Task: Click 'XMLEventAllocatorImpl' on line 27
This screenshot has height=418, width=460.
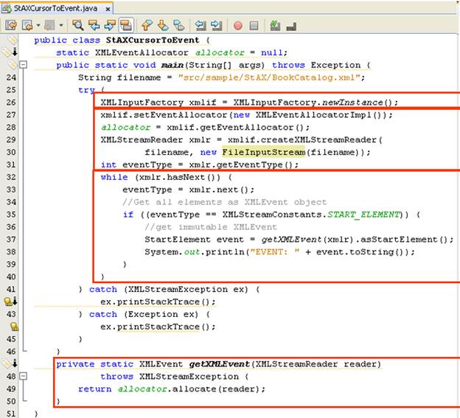Action: pyautogui.click(x=313, y=115)
